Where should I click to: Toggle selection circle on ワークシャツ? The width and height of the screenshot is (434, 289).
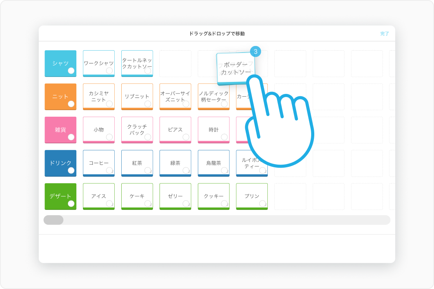pyautogui.click(x=109, y=71)
